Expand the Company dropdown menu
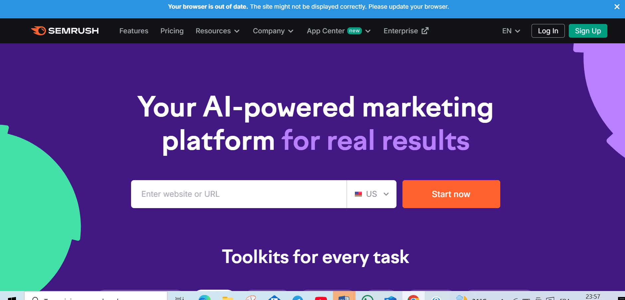This screenshot has height=300, width=625. point(273,31)
